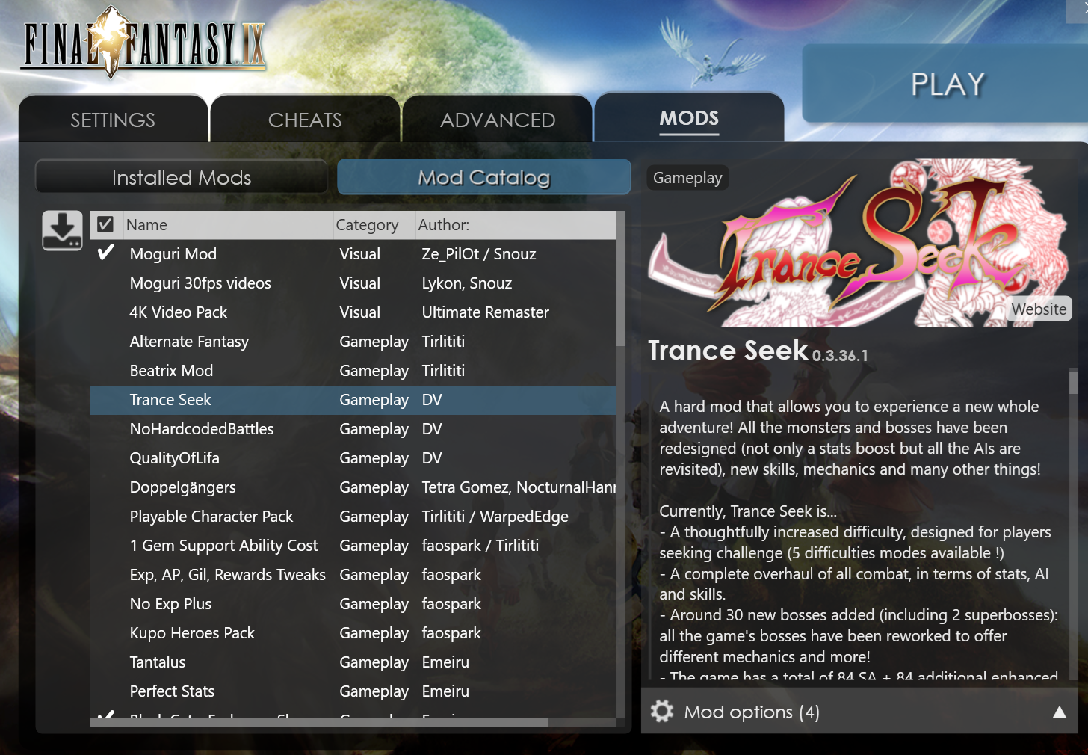Click the mod list vertical scrollbar

tap(620, 279)
